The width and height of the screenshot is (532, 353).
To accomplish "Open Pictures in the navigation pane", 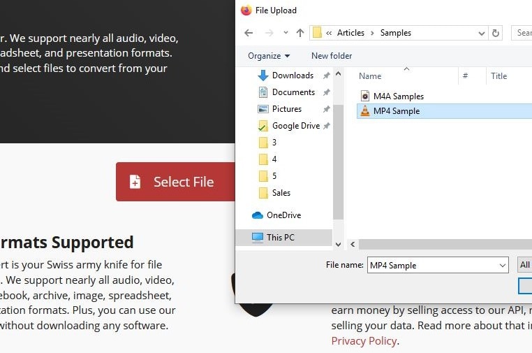I will tap(287, 109).
